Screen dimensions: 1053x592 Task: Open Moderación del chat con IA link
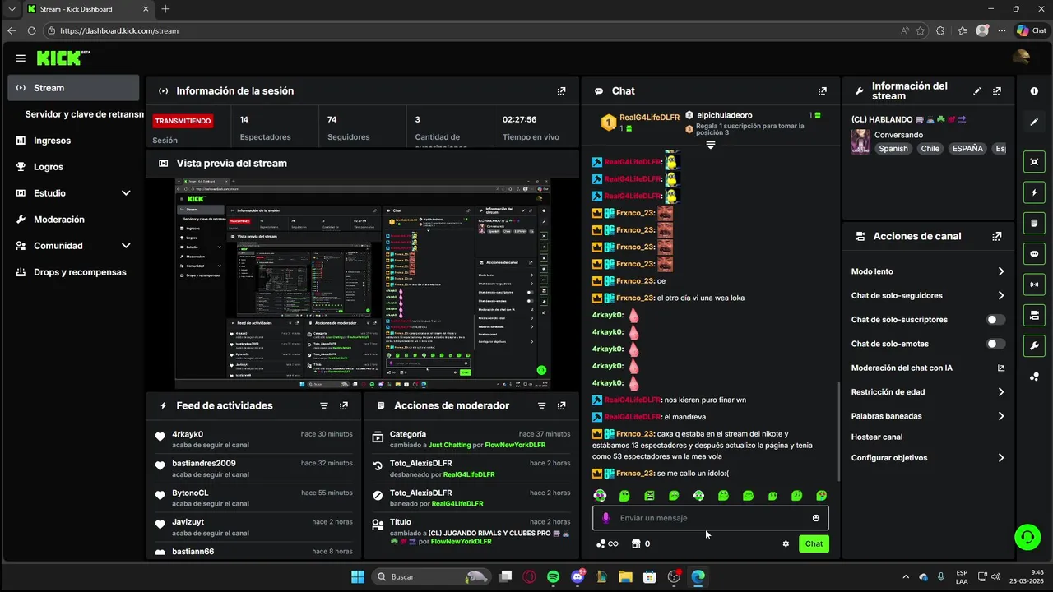[928, 368]
